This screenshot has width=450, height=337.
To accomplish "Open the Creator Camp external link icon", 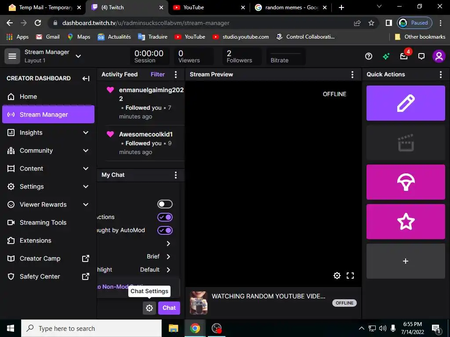I will pos(86,258).
